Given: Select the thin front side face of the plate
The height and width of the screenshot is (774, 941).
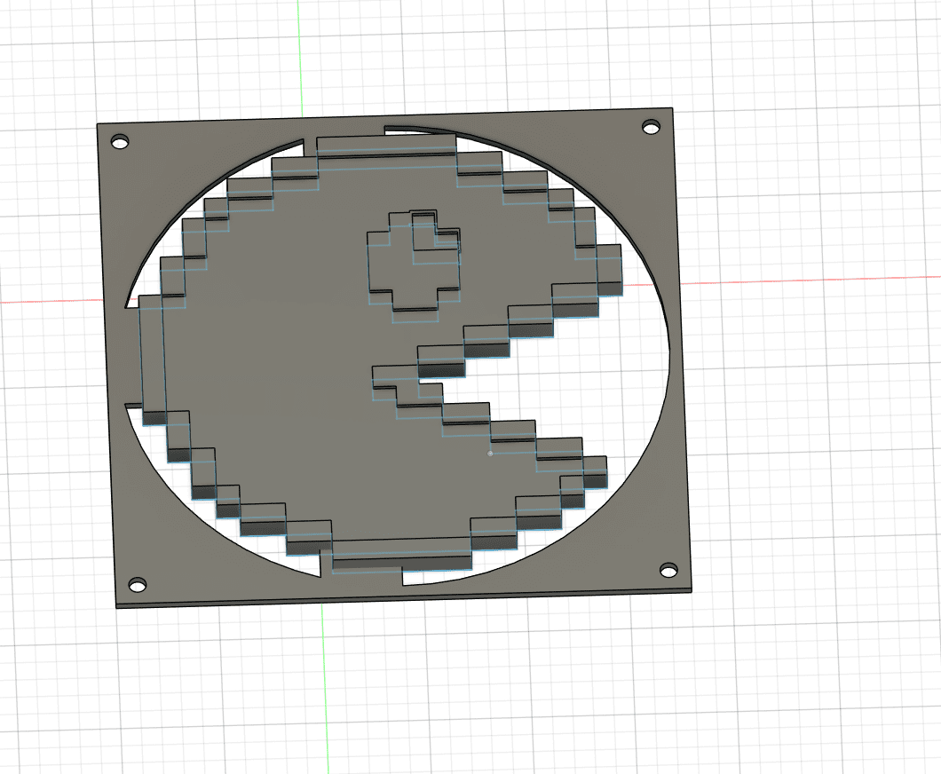Looking at the screenshot, I should [x=403, y=599].
